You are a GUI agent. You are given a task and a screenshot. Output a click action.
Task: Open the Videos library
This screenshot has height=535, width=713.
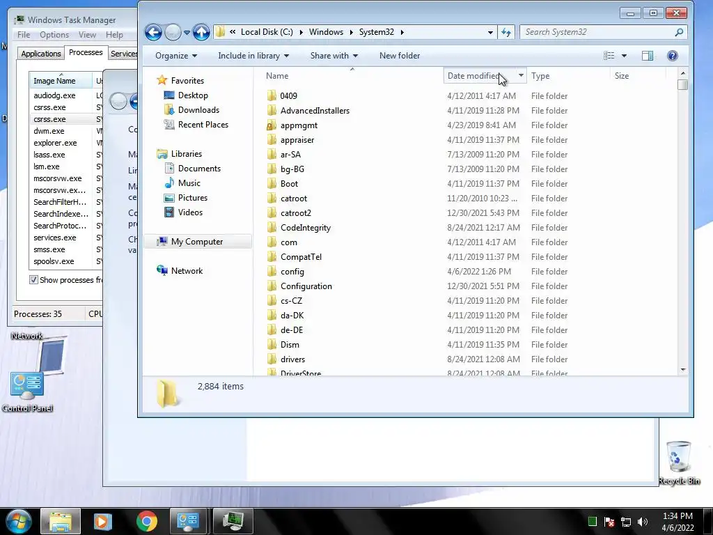coord(190,212)
